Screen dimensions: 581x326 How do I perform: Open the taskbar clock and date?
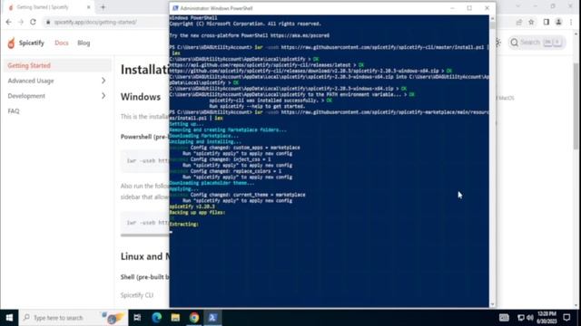[x=547, y=318]
